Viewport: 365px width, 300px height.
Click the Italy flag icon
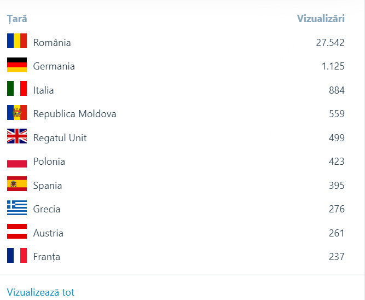click(x=17, y=89)
